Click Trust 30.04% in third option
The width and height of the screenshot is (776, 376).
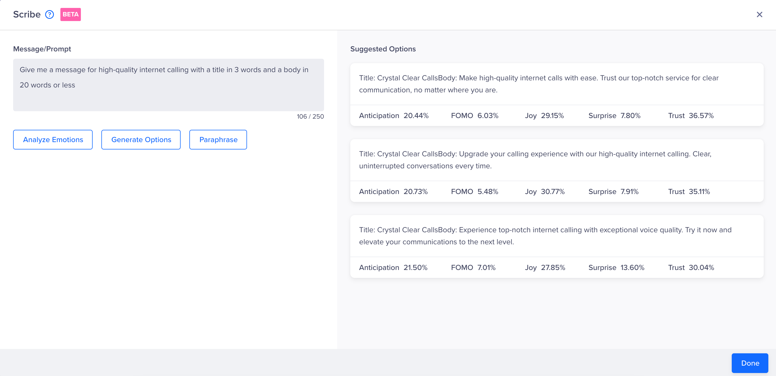click(x=691, y=268)
